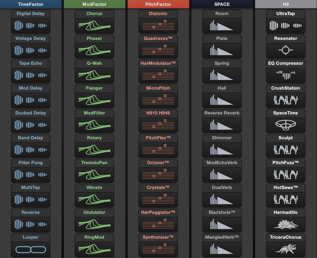Screen dimensions: 317x258
Task: Pick the RingMod algorithm label
Action: (94, 237)
